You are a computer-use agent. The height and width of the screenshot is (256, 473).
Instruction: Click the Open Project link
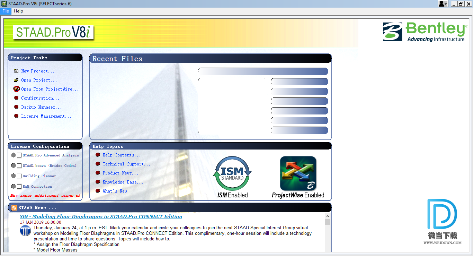39,80
